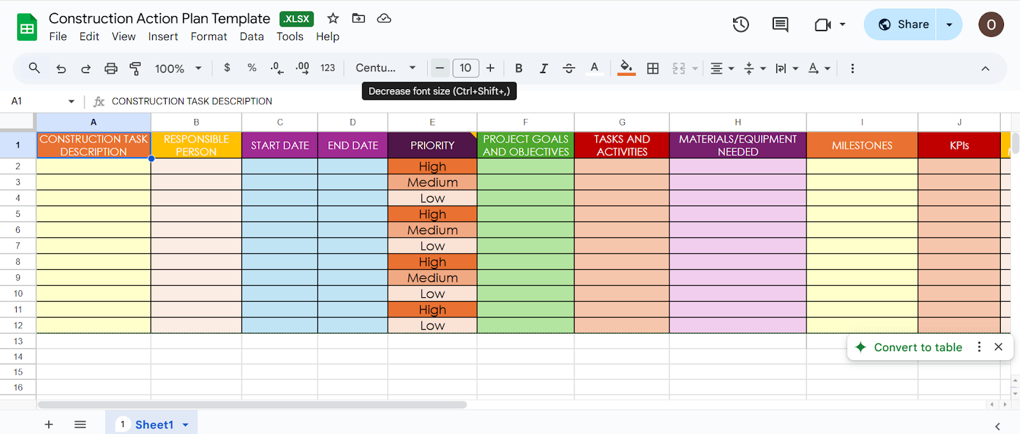Open vertical align dropdown
Image resolution: width=1020 pixels, height=434 pixels.
755,68
